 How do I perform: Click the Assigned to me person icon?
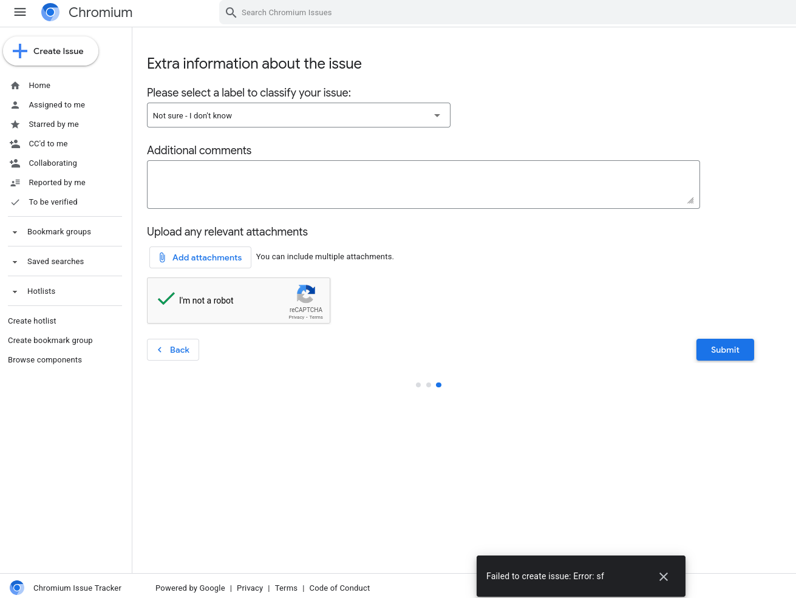pos(15,105)
